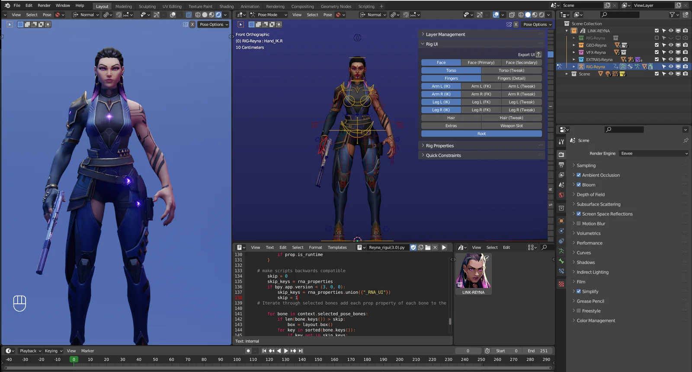Exclude VFX-Reyna collection from view layer
Viewport: 692px width, 372px height.
tap(657, 52)
